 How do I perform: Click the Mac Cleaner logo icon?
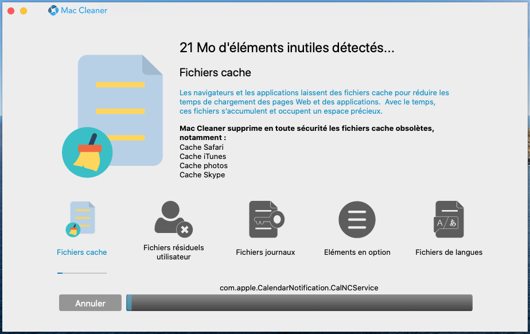click(x=53, y=10)
